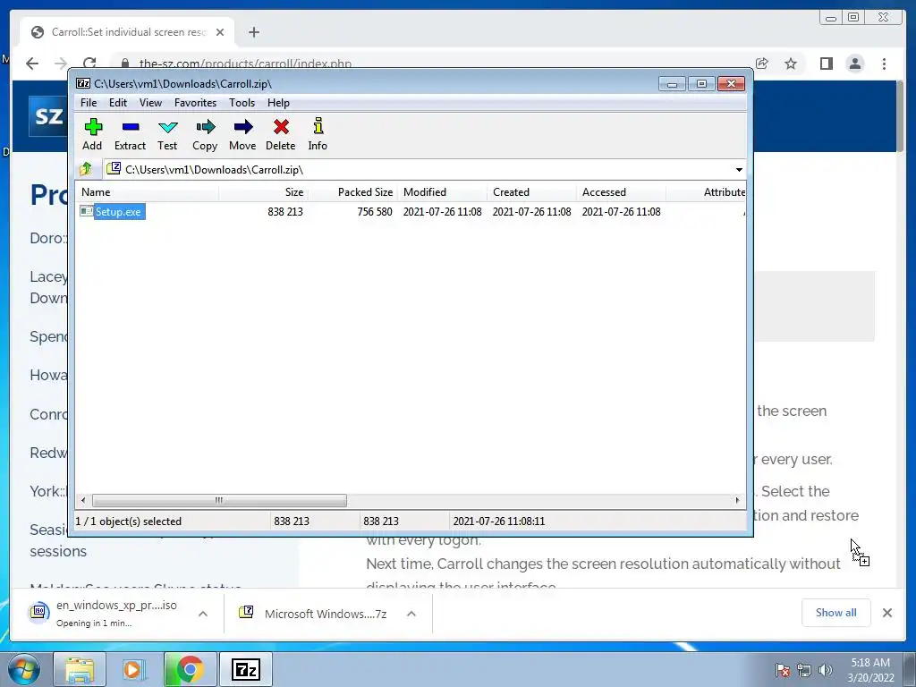Screen dimensions: 916x687
Task: Open the Chrome profile avatar
Action: coord(854,64)
